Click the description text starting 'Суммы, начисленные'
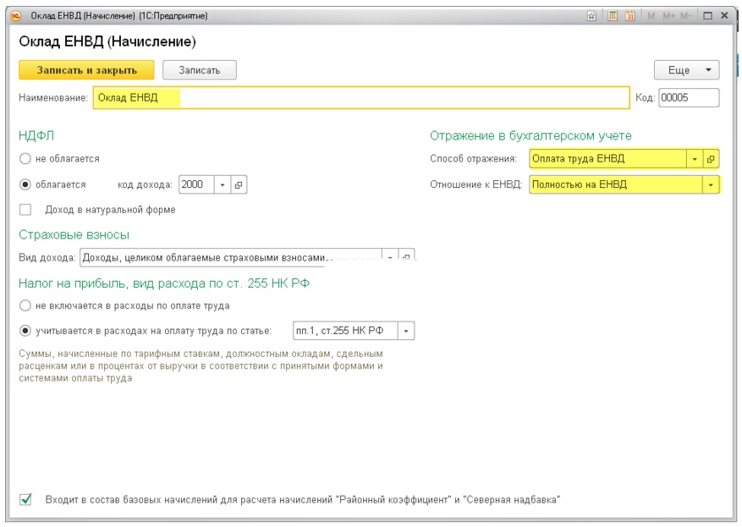Viewport: 742px width, 527px height. point(201,365)
